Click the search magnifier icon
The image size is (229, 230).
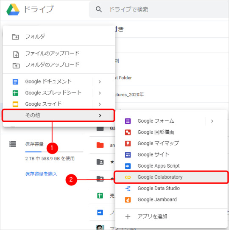(99, 9)
